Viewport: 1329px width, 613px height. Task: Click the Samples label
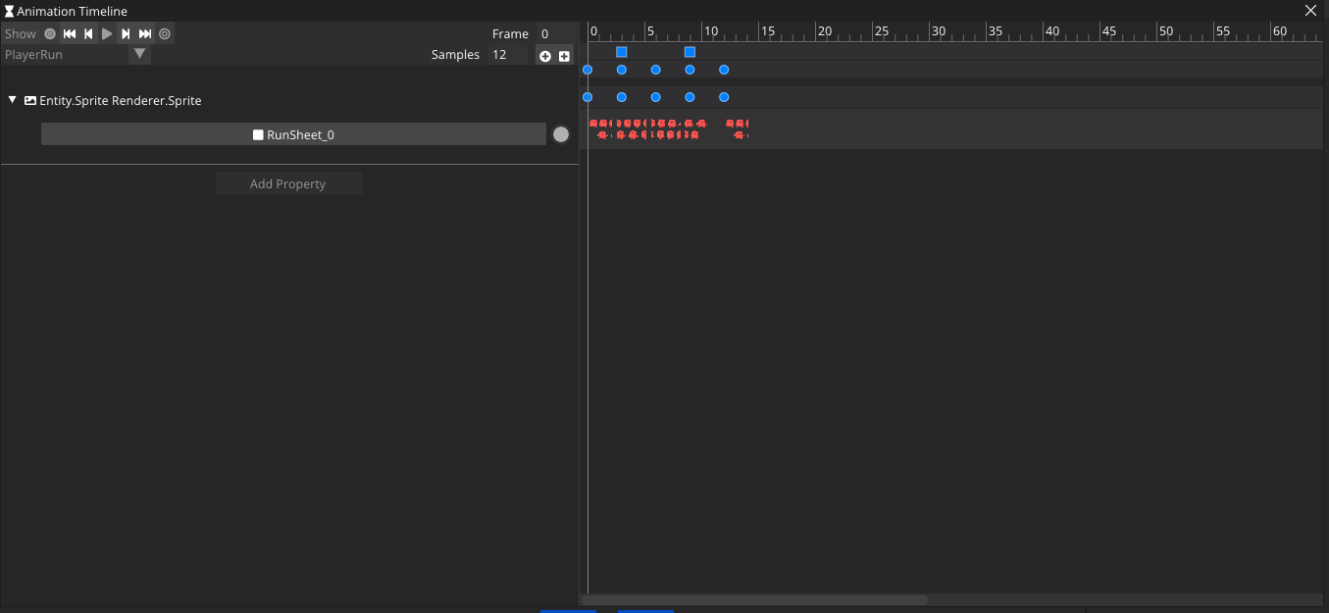point(455,55)
